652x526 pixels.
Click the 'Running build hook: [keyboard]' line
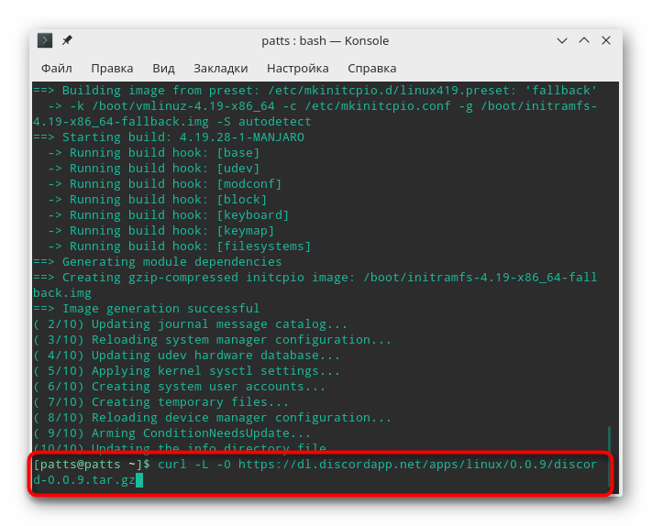tap(169, 214)
